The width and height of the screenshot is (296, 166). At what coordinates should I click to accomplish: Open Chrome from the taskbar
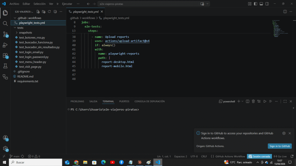click(x=76, y=162)
